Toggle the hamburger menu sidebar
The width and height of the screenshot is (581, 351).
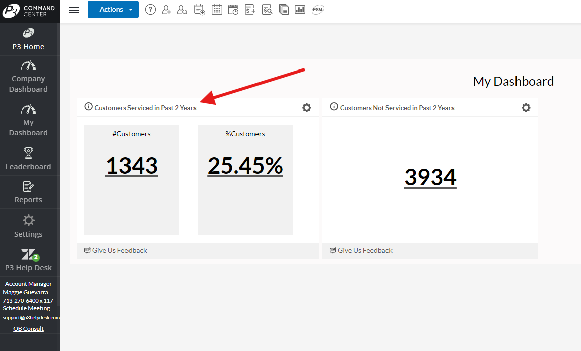[x=74, y=10]
